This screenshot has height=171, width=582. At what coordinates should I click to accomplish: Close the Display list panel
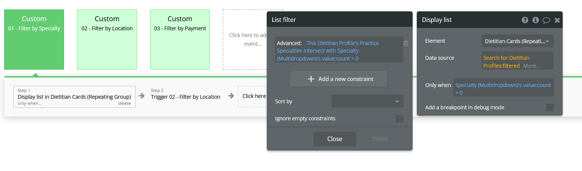(x=557, y=20)
